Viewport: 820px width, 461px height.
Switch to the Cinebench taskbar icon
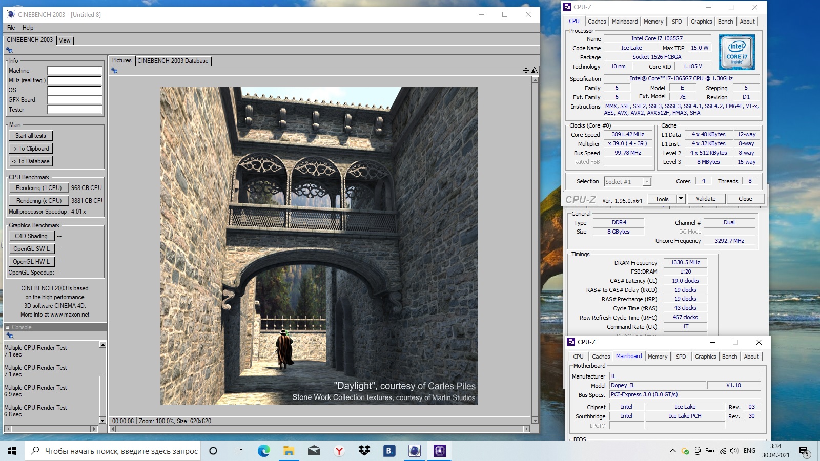click(x=414, y=451)
